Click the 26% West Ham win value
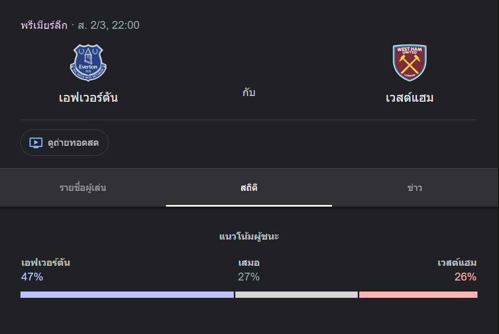 [465, 277]
